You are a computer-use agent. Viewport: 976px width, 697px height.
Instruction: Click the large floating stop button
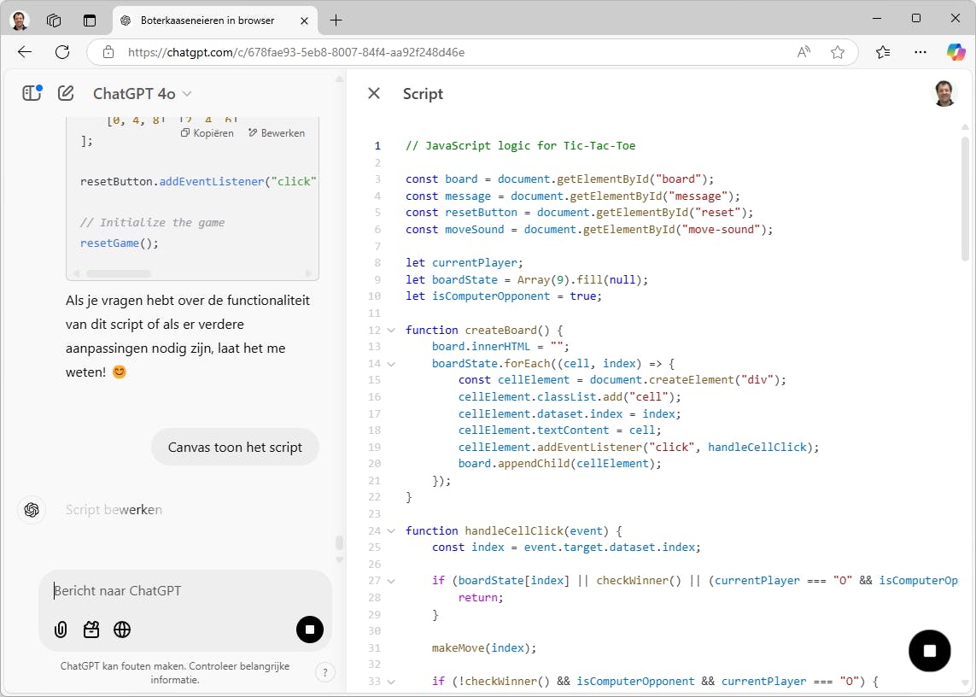pos(930,650)
